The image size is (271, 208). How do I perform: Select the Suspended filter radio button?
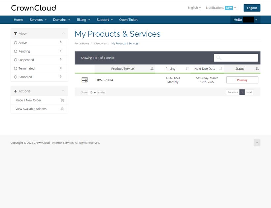(16, 60)
